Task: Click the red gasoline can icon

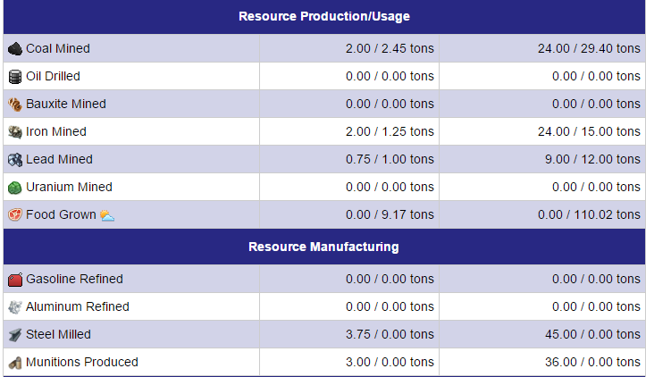Action: (15, 280)
